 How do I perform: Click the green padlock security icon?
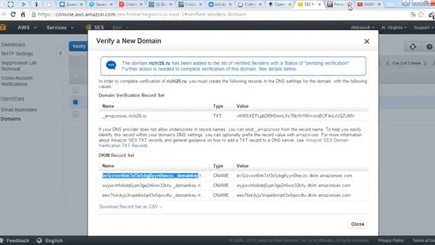[34, 14]
